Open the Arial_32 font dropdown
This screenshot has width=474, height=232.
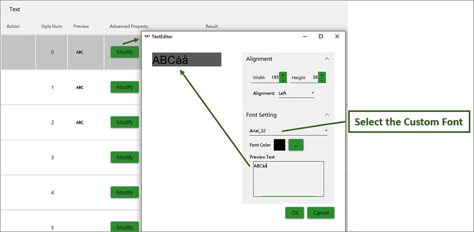pos(288,131)
